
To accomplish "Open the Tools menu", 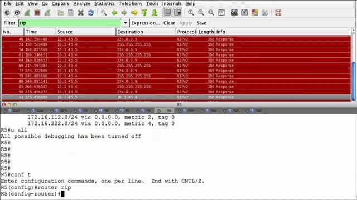I will 152,4.
